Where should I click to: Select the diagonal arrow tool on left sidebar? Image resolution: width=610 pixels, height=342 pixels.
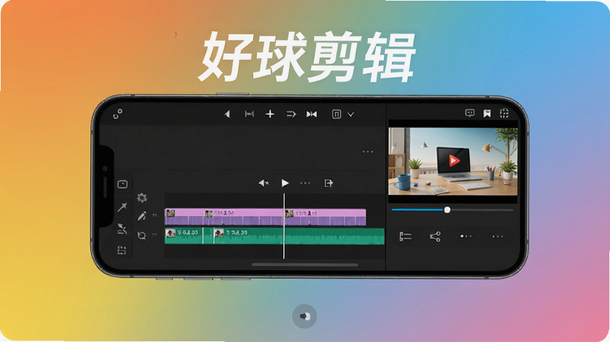122,207
